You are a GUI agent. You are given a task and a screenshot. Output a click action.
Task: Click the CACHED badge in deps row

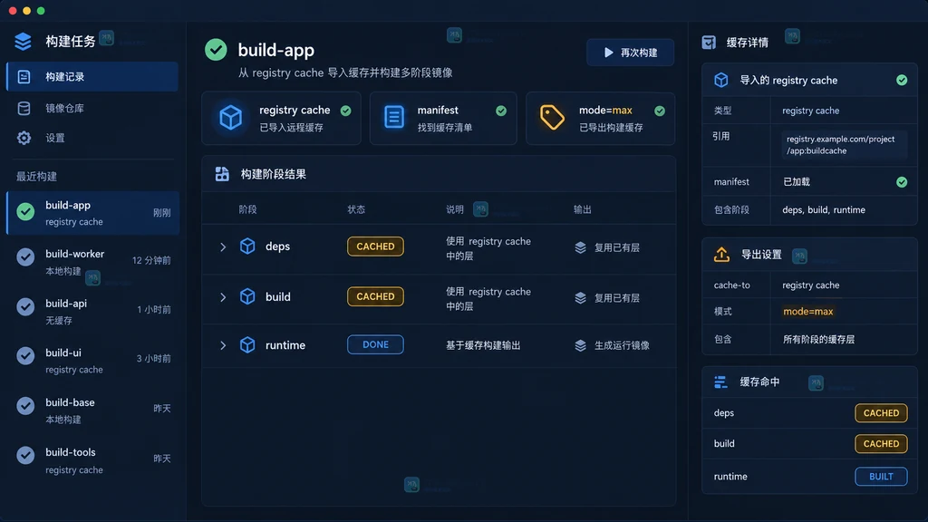click(x=375, y=246)
